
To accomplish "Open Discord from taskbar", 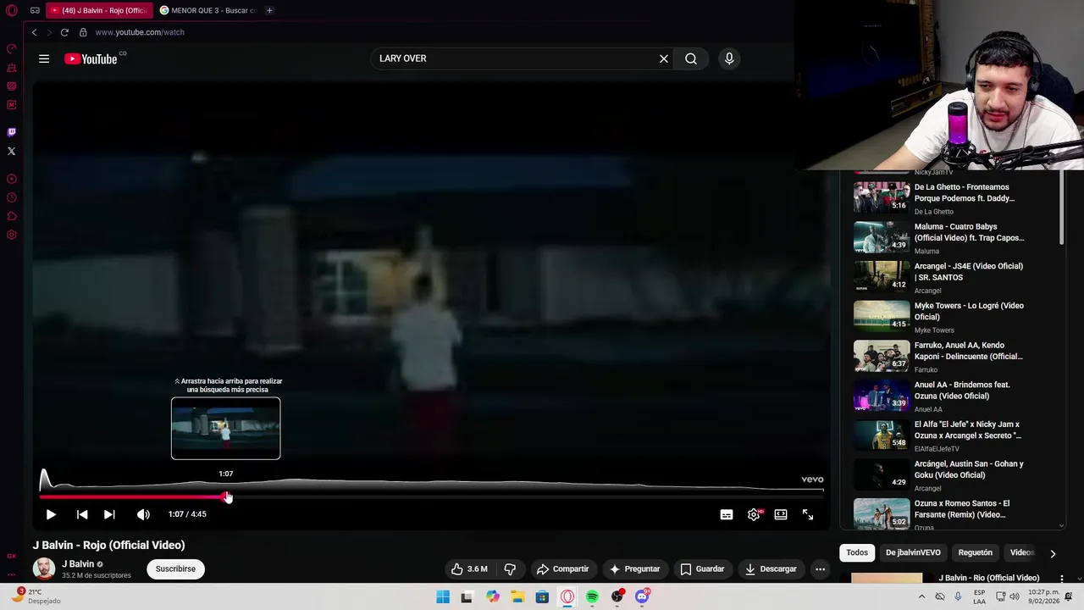I will coord(642,596).
